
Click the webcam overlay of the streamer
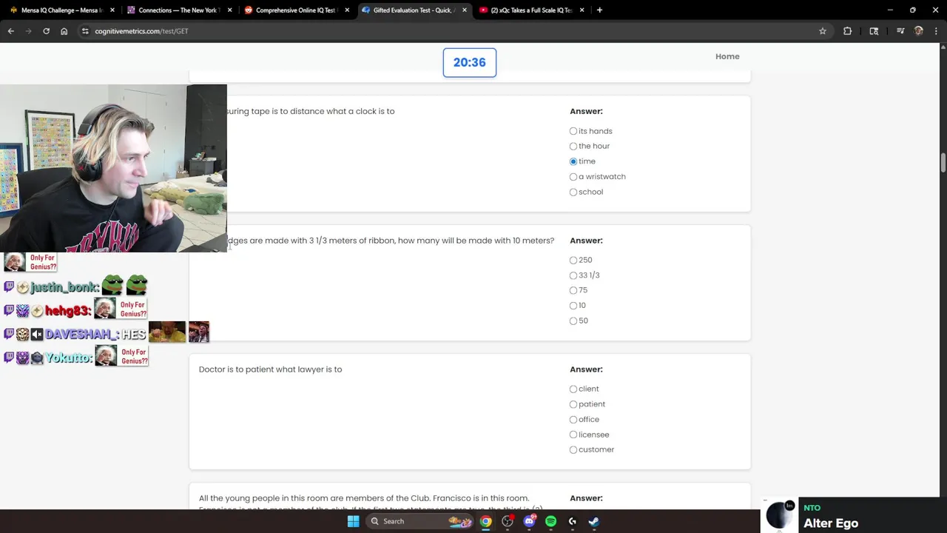coord(113,168)
